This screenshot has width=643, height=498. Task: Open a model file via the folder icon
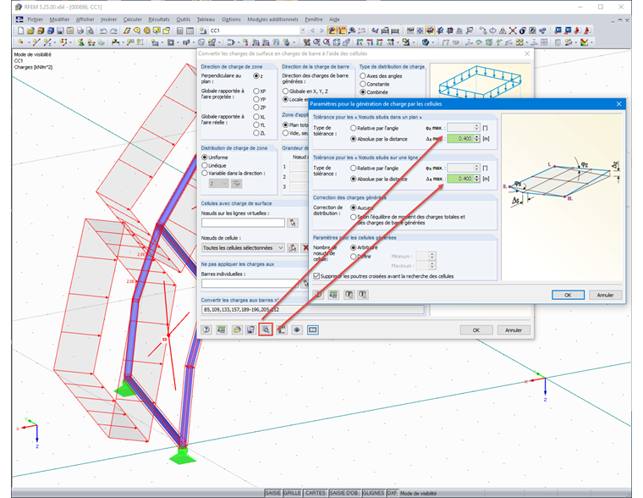pos(30,30)
